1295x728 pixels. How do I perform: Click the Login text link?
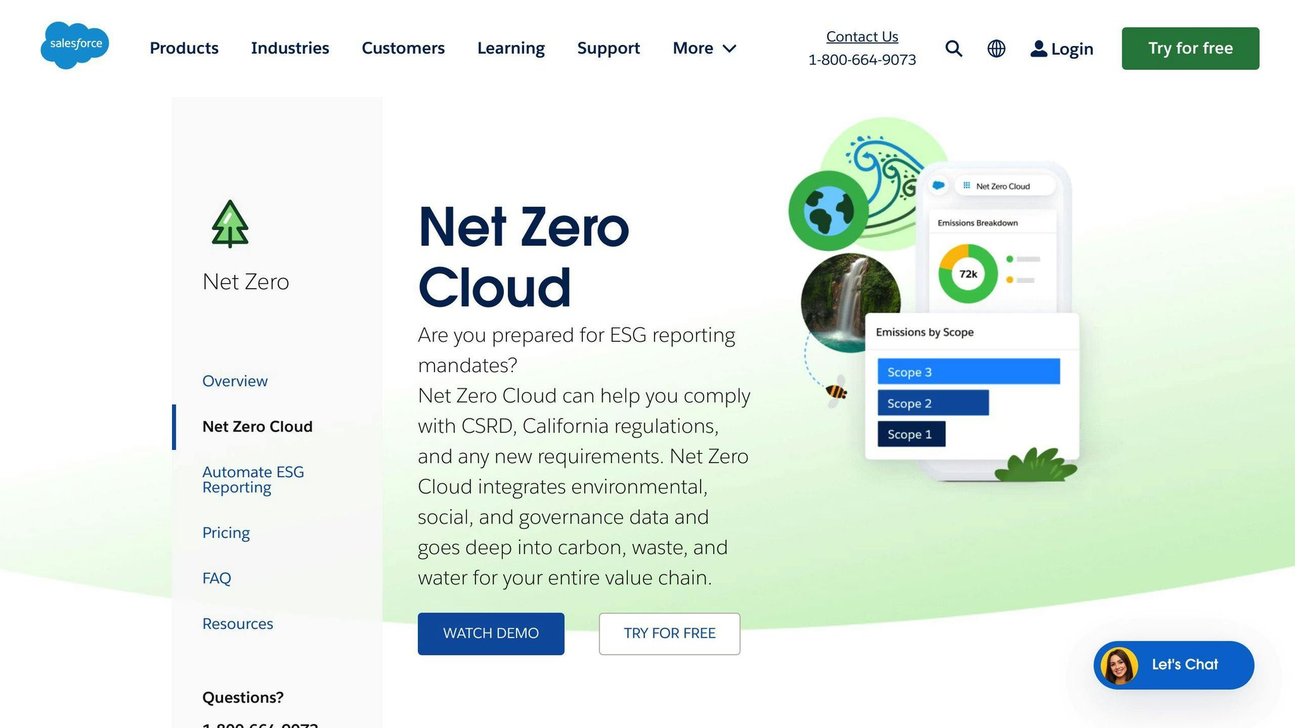click(1072, 49)
